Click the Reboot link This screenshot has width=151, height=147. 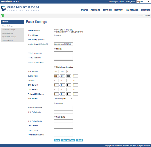point(122,2)
